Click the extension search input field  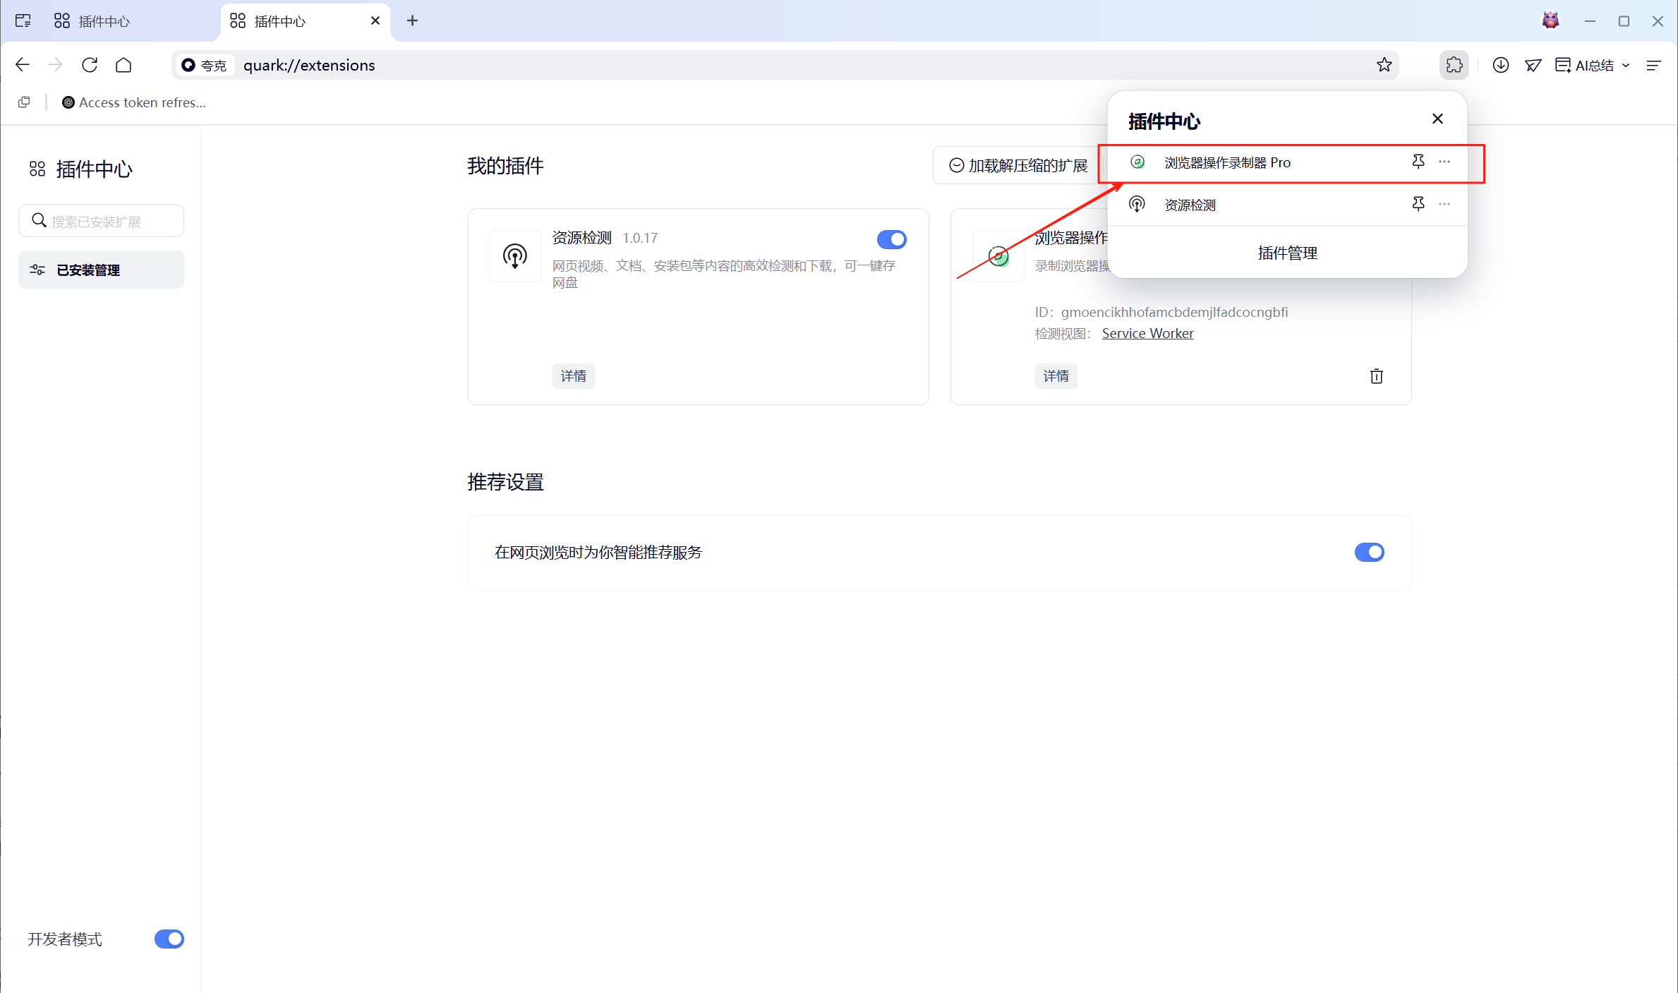(x=101, y=220)
